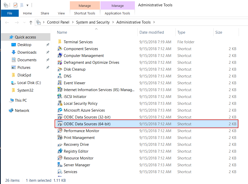
Task: Select This PC in navigation pane
Action: coord(21,100)
